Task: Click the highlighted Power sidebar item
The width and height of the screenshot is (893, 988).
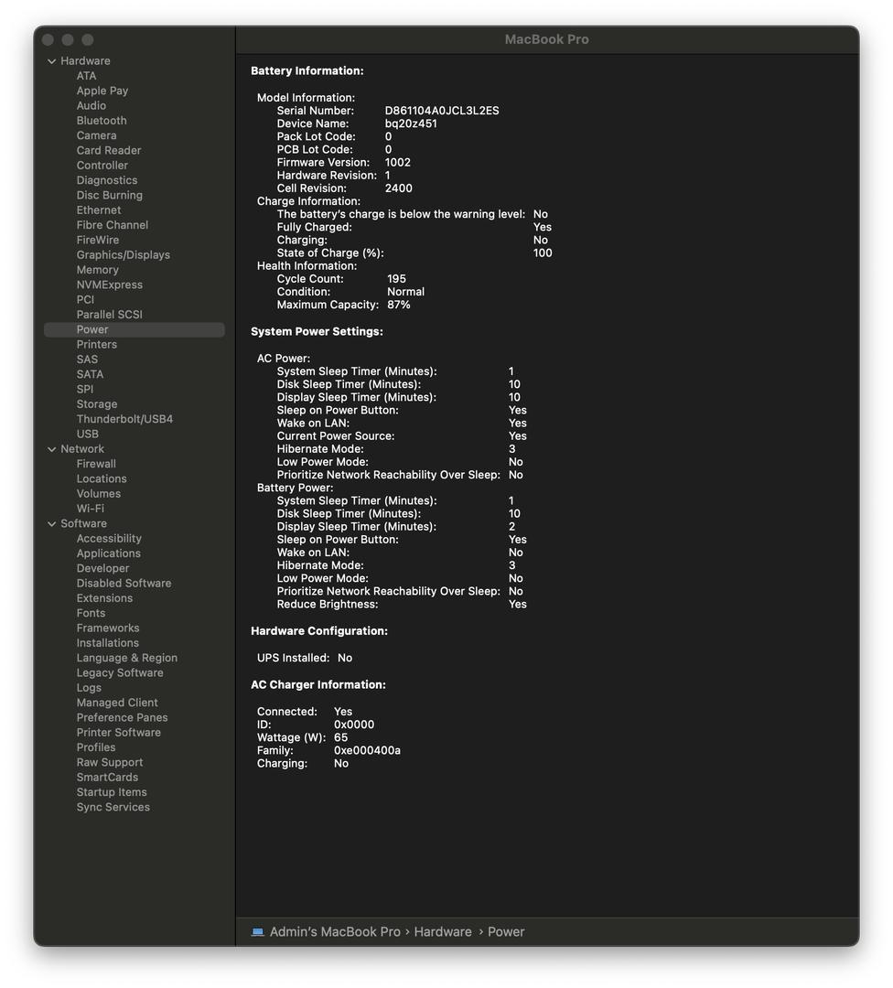Action: click(134, 329)
